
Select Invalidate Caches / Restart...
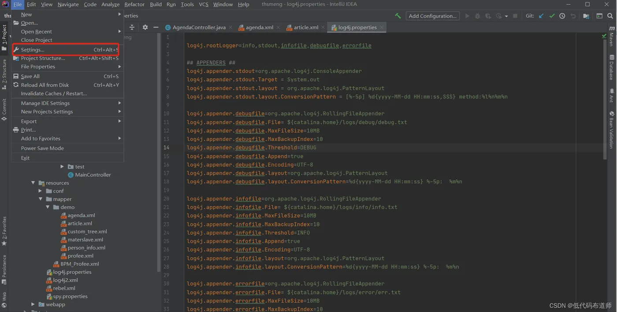54,93
